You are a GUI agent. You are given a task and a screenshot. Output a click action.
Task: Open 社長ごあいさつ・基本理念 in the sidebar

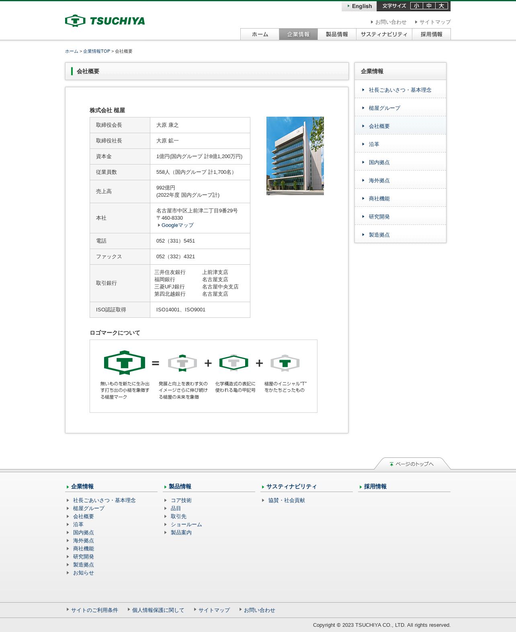[400, 90]
